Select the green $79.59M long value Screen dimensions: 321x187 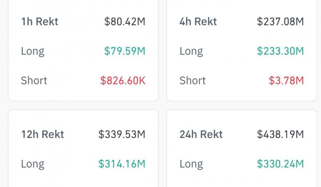(x=124, y=51)
